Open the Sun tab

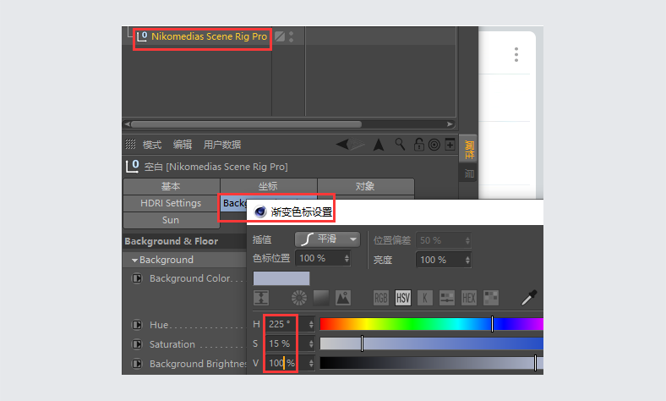[172, 220]
